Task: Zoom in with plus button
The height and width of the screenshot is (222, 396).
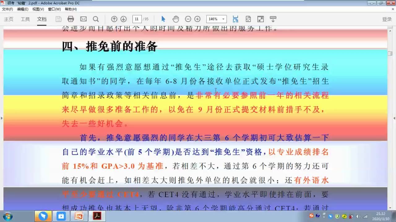Action: [x=197, y=19]
